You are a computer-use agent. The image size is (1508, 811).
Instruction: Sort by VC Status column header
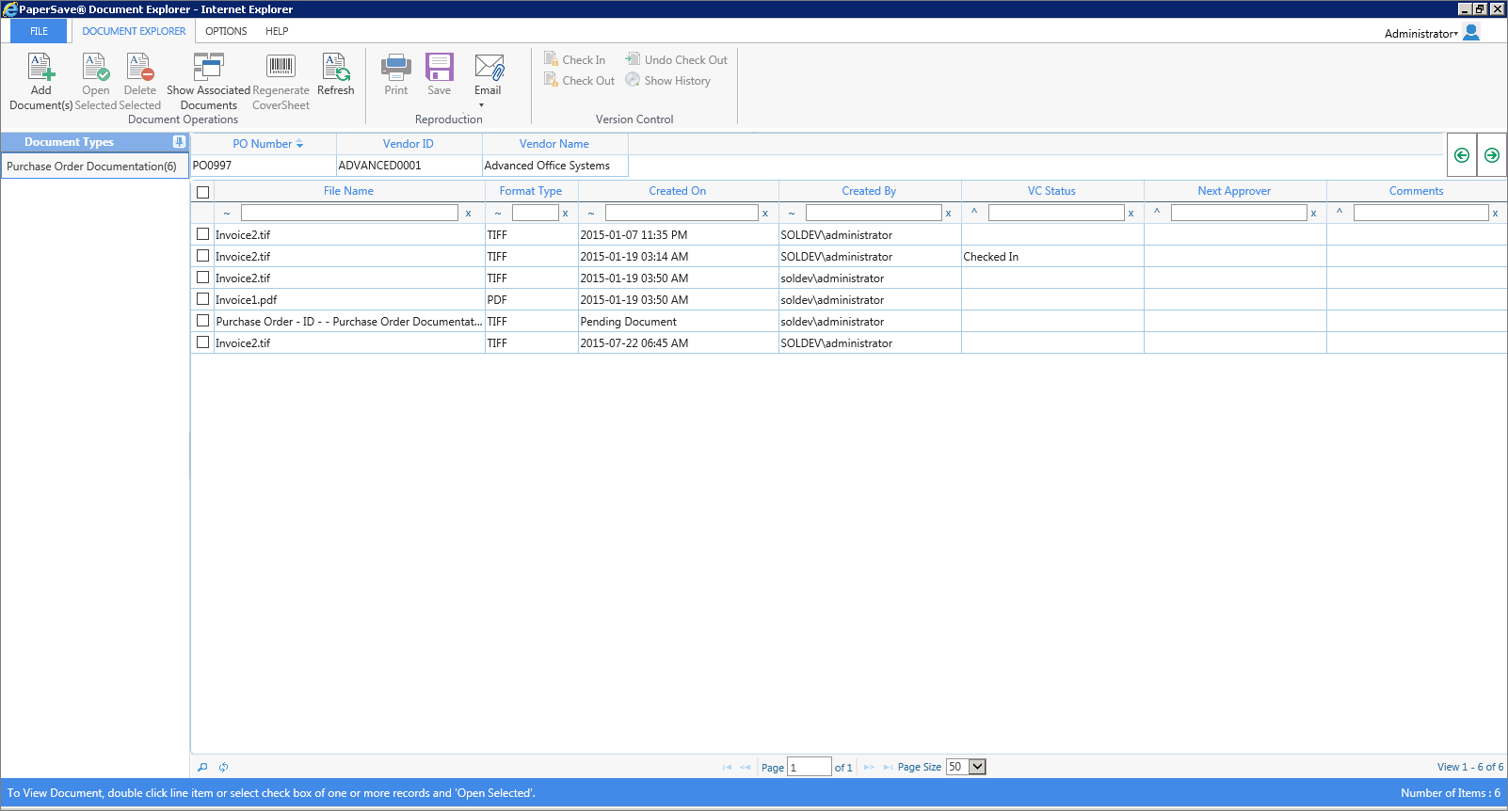[1051, 191]
